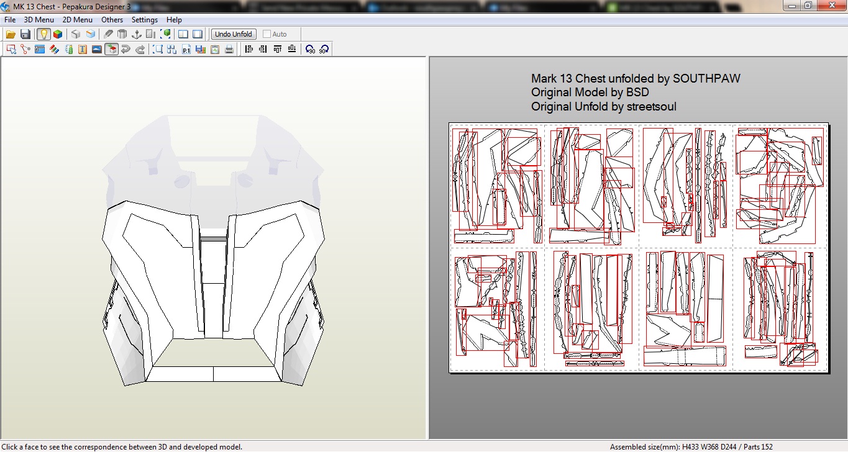Select the orange T input text tool
Screen dimensions: 848x452
83,49
